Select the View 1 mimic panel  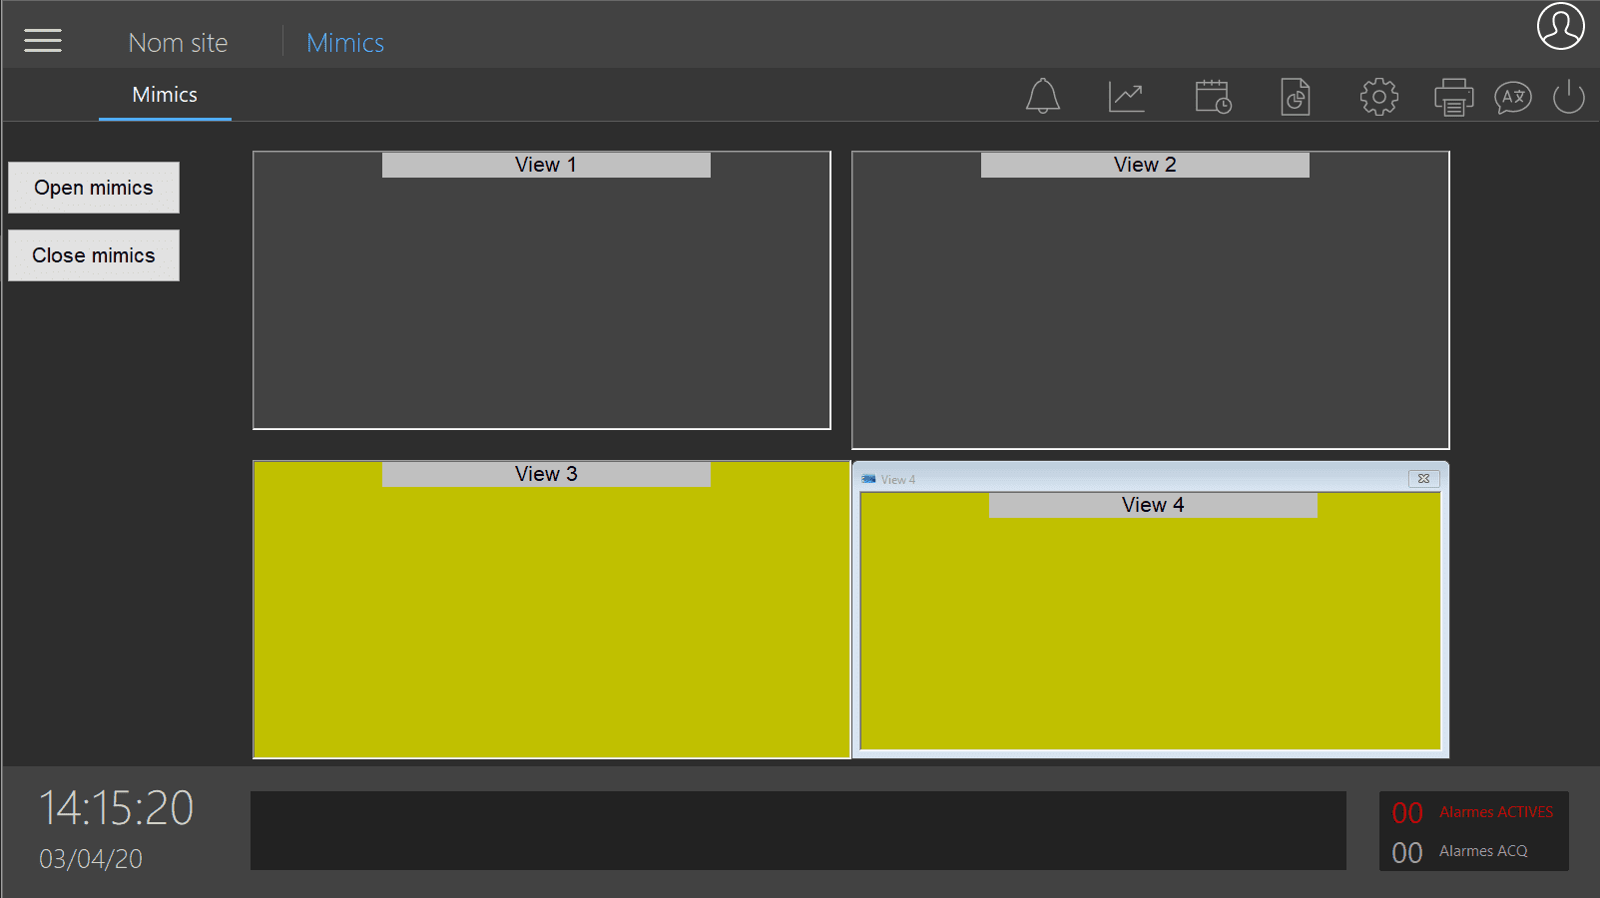(x=541, y=299)
